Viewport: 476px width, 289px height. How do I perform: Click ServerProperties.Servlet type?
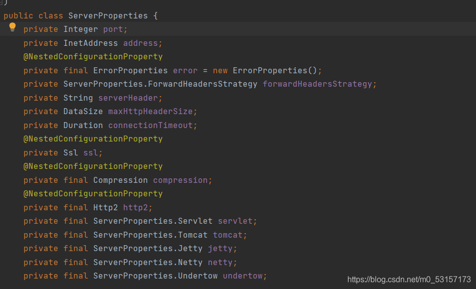coord(153,221)
